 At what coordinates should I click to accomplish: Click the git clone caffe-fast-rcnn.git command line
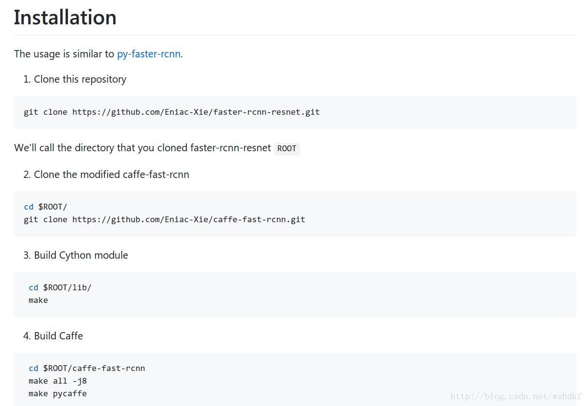[x=165, y=219]
